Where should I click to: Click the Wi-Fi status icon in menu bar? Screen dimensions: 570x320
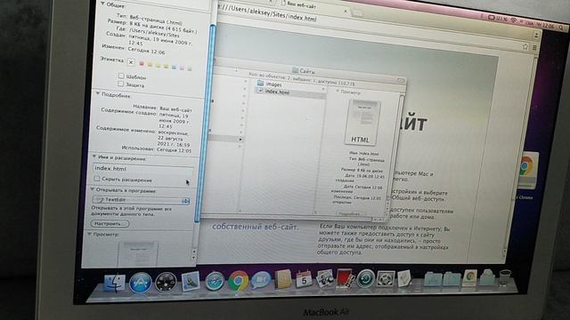click(513, 20)
